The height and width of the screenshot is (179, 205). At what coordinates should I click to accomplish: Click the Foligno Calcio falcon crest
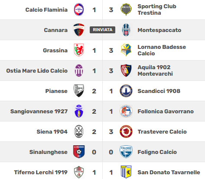click(x=126, y=152)
